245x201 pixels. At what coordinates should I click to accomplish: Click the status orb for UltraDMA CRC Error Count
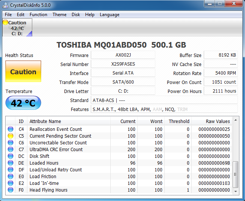point(11,149)
